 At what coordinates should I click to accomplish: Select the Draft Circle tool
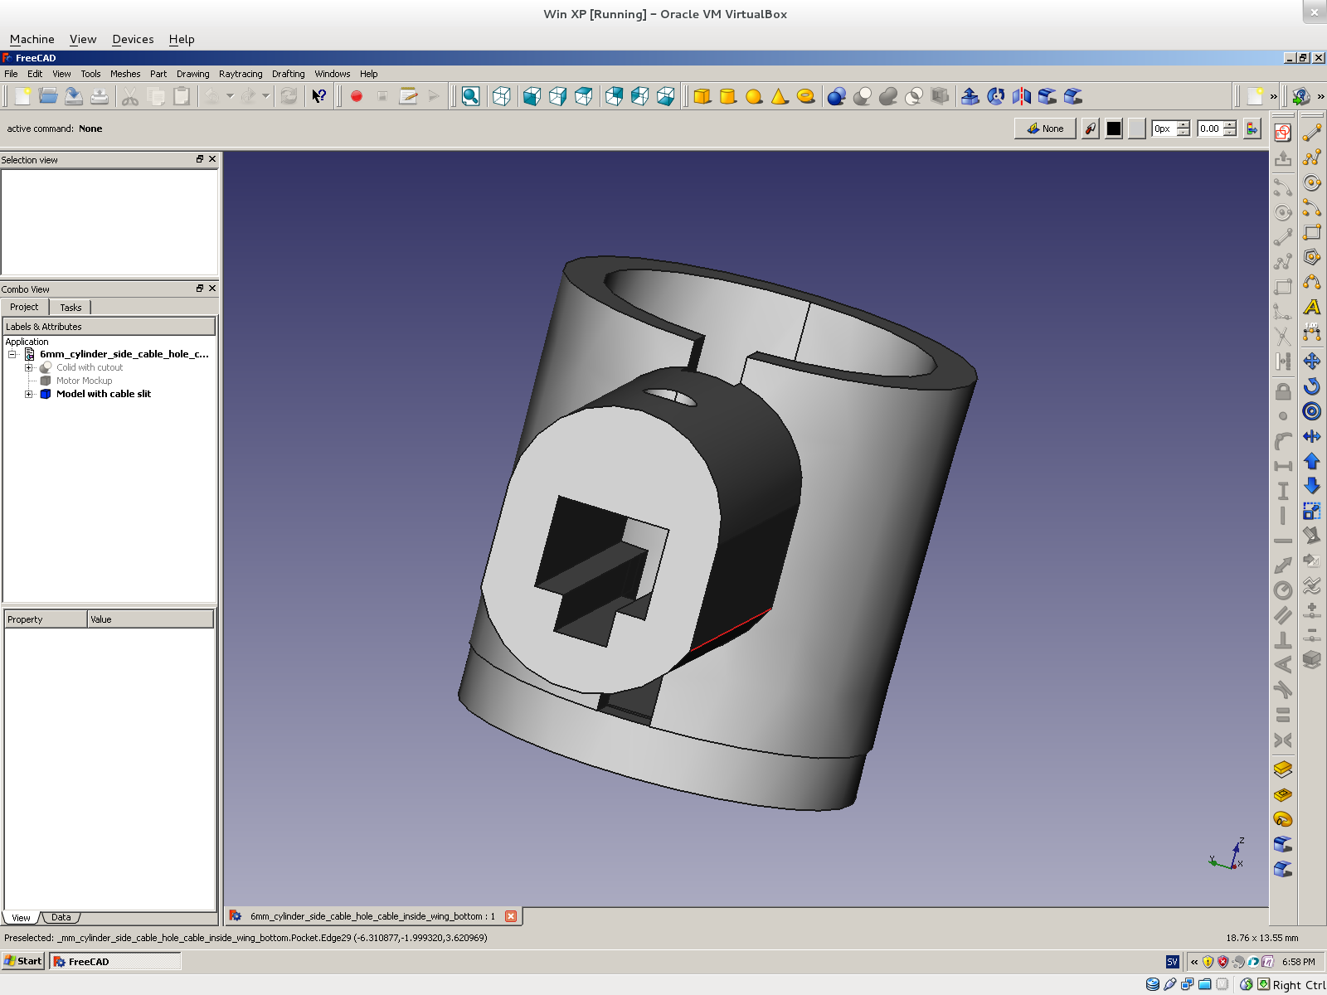(1312, 182)
